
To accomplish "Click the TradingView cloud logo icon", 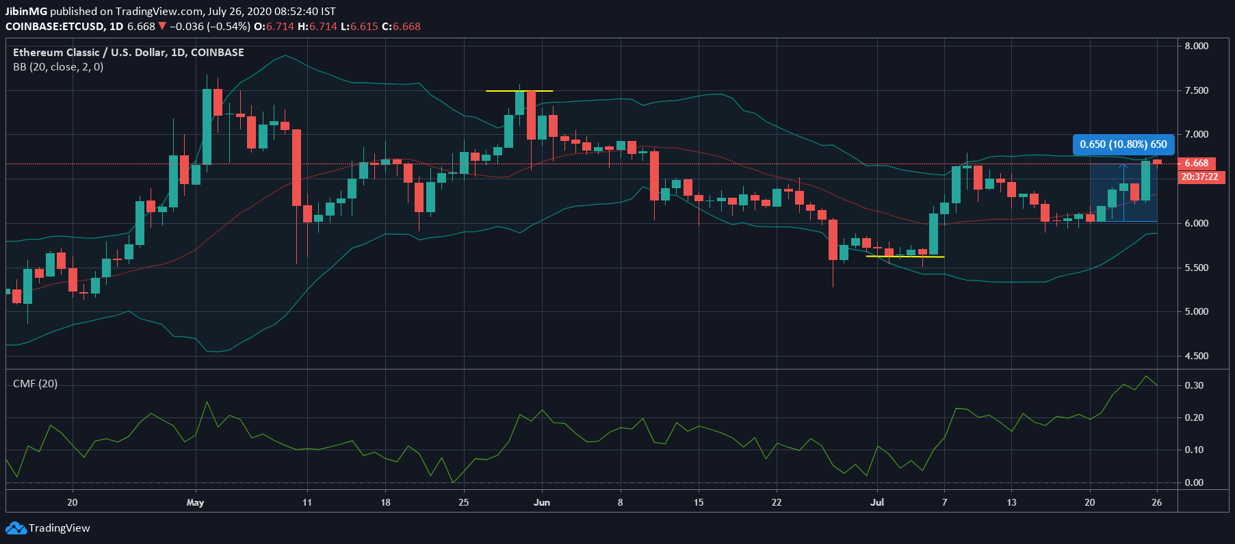I will click(16, 528).
